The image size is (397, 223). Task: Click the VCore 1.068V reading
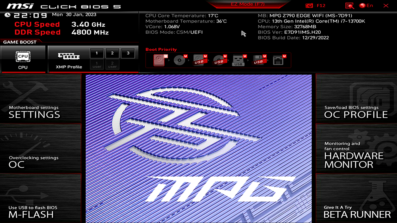coord(162,27)
